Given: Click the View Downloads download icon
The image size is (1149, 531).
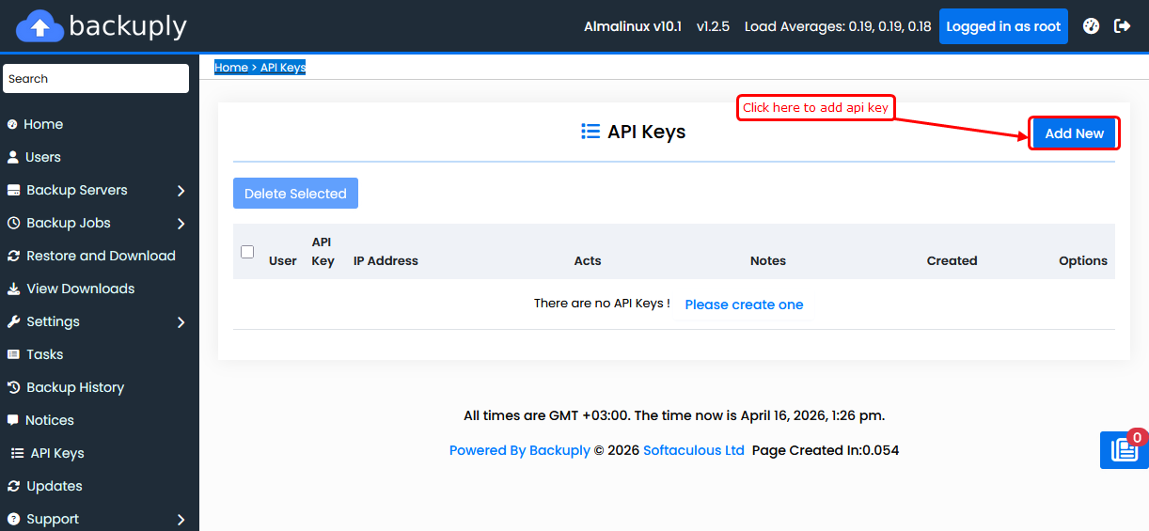Looking at the screenshot, I should tap(13, 289).
